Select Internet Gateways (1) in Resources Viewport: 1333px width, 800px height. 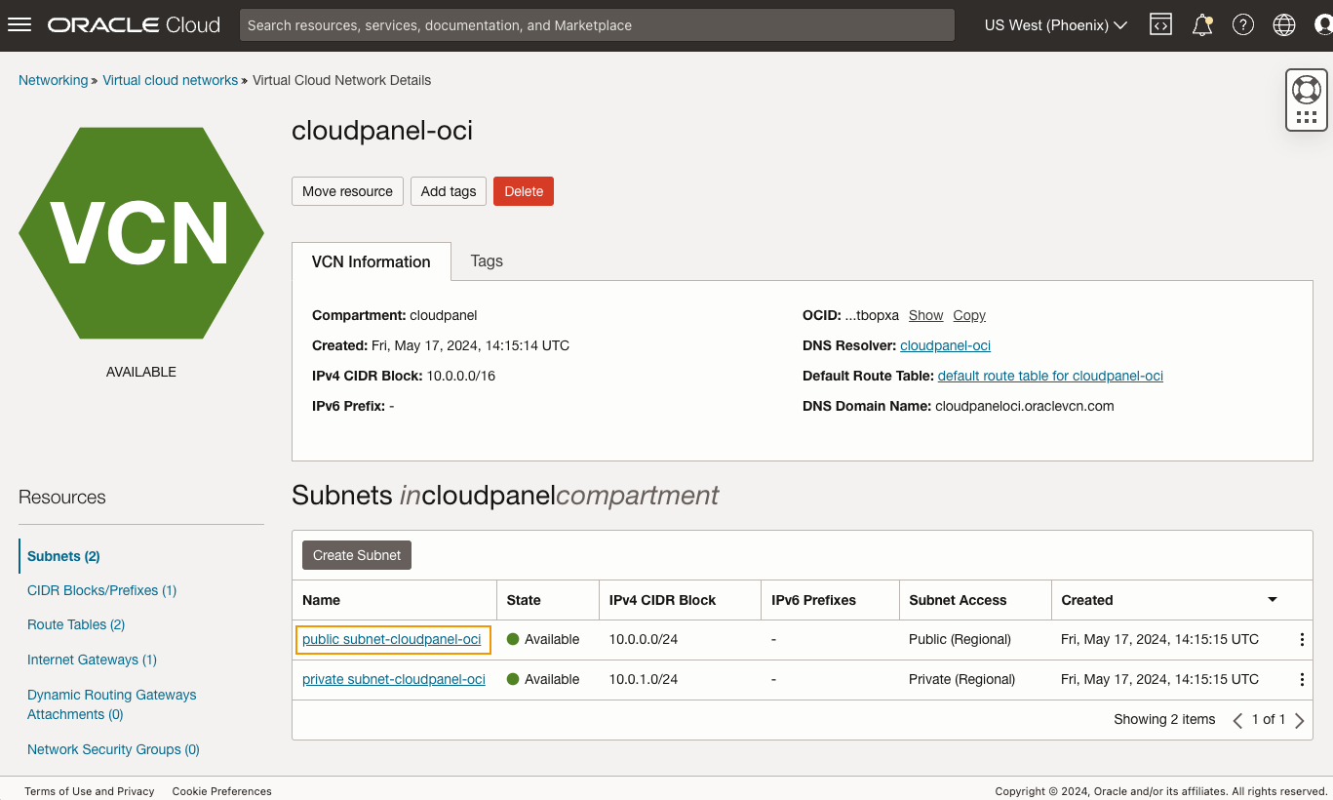(92, 660)
